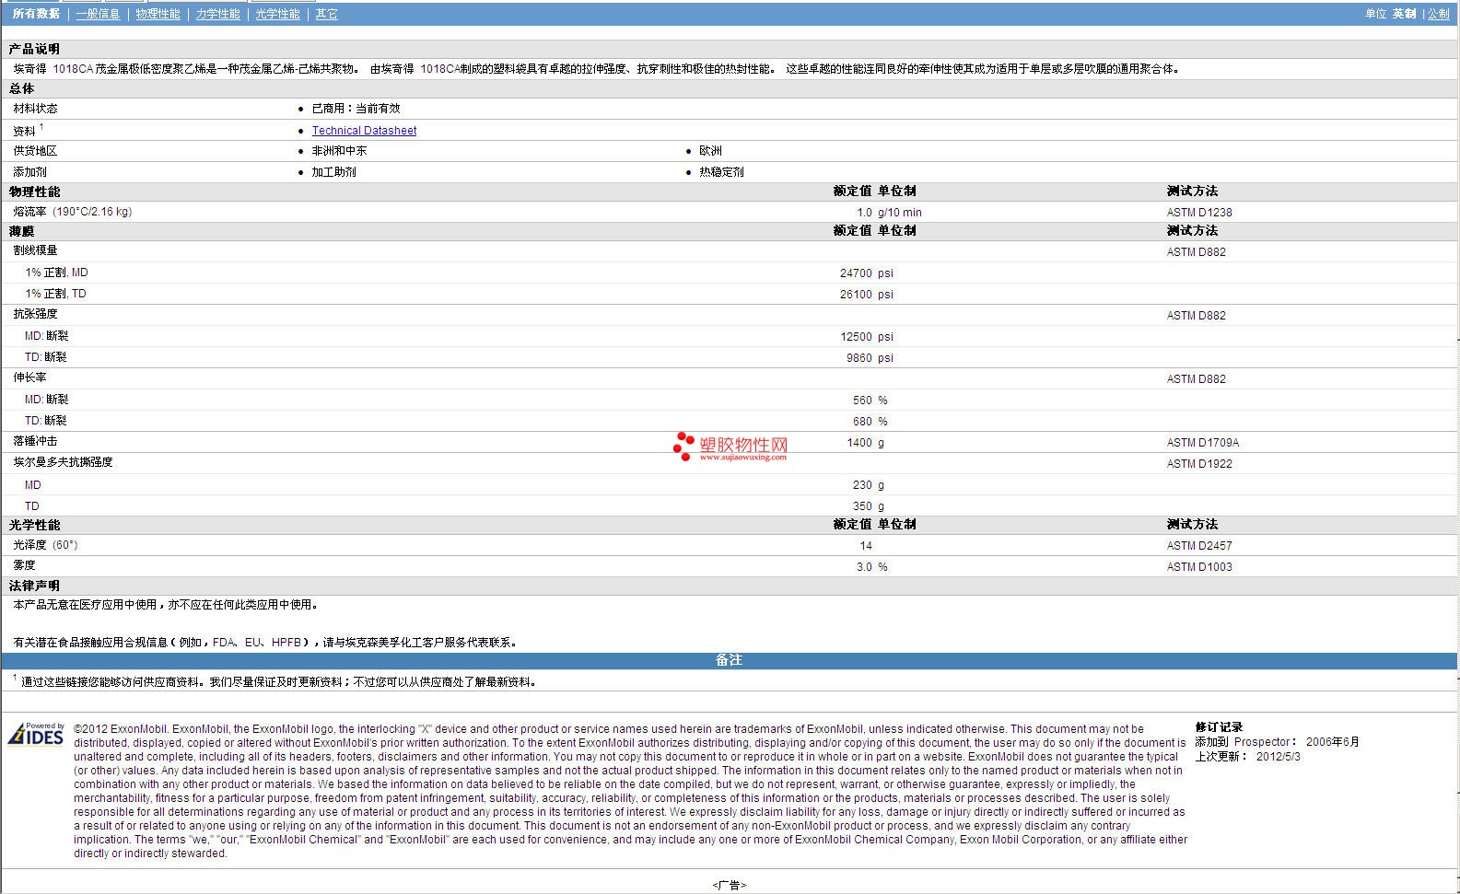
Task: Click ASTM D1003 test method
Action: (1199, 567)
